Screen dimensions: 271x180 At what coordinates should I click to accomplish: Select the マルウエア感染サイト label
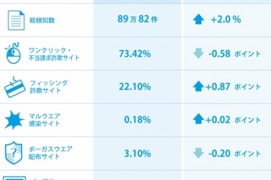(x=44, y=120)
